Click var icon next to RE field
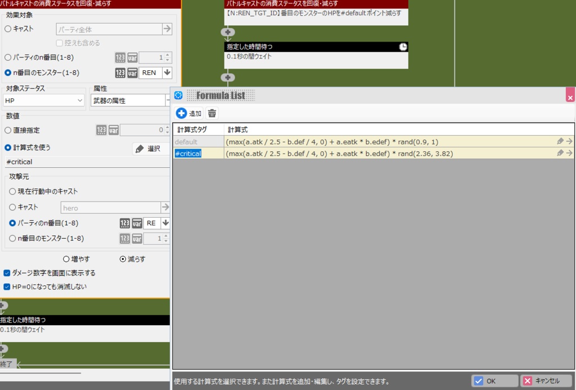This screenshot has height=390, width=576. point(137,223)
